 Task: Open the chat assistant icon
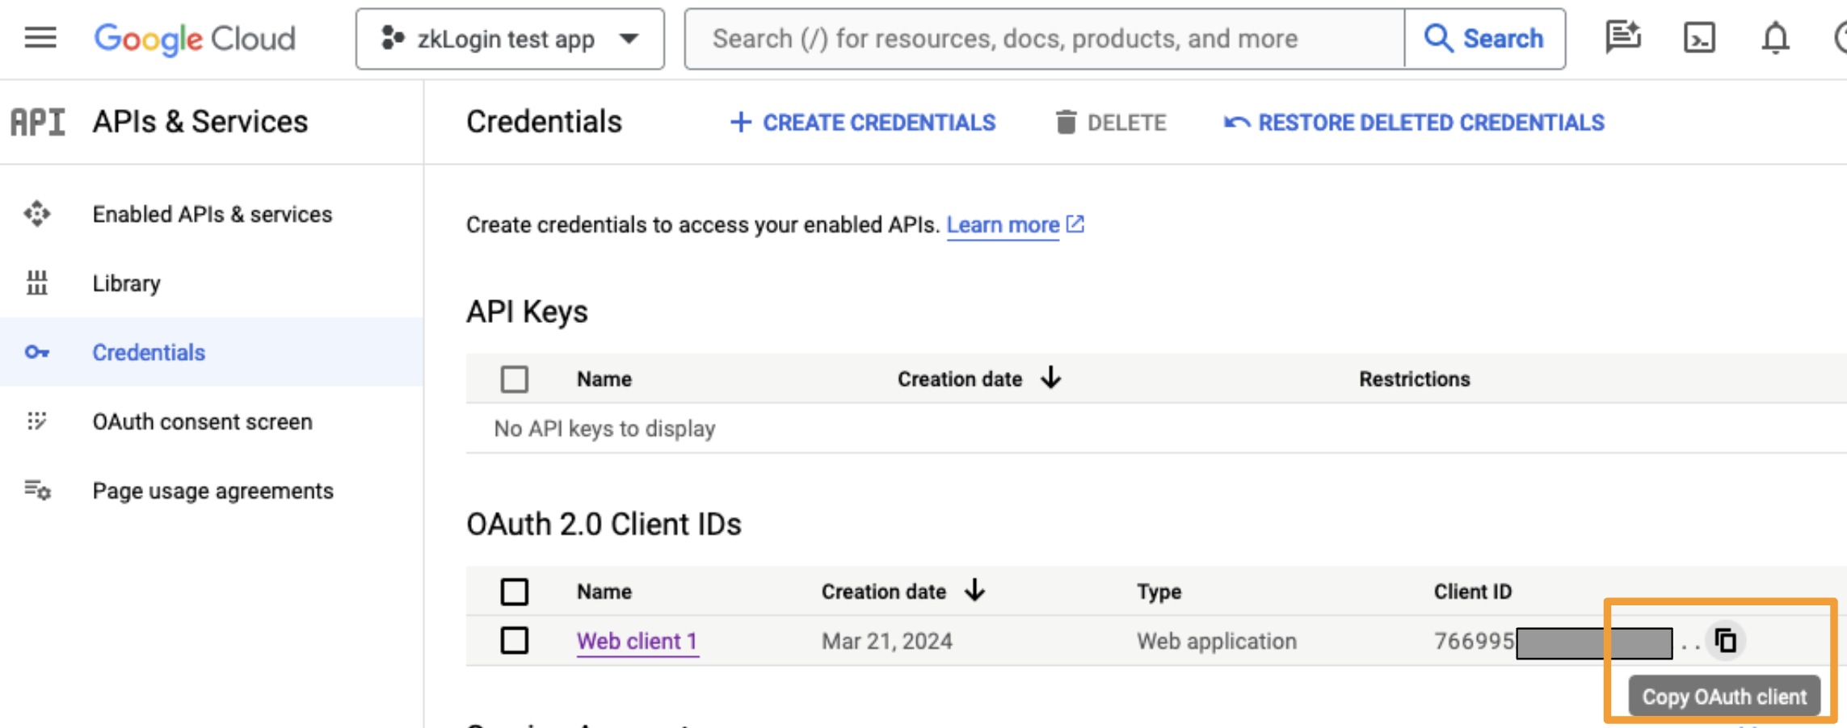[x=1622, y=38]
